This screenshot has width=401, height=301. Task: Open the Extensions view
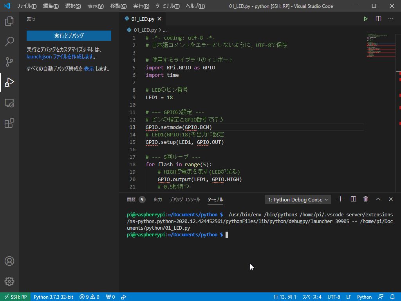coord(9,123)
